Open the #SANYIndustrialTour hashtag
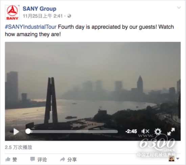 (30, 27)
